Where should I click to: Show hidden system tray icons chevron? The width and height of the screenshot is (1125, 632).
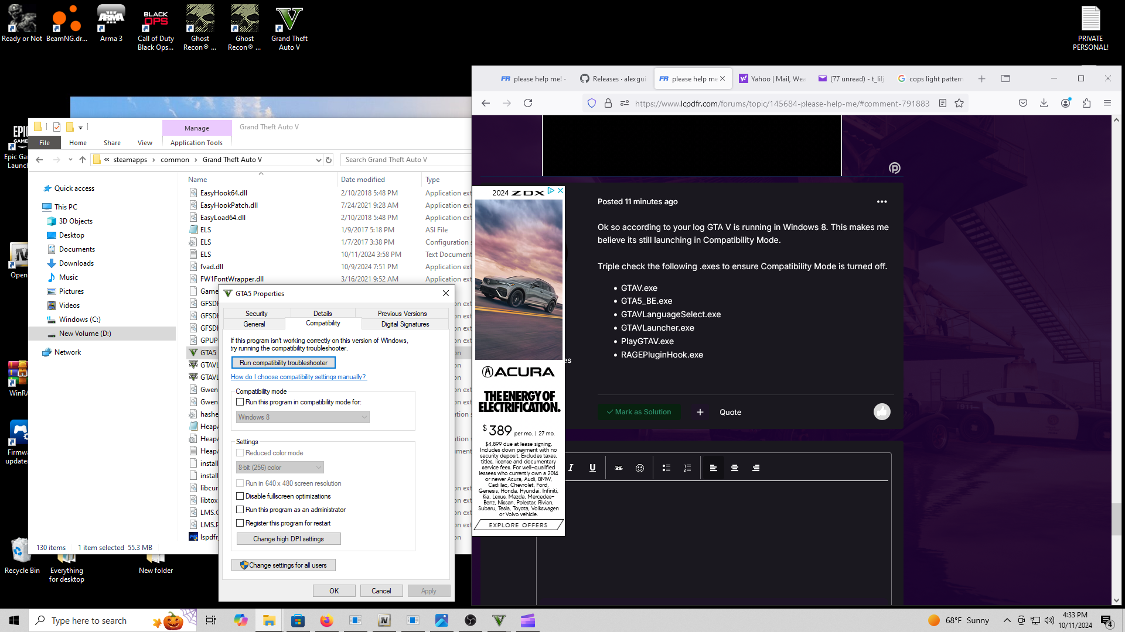coord(1007,620)
